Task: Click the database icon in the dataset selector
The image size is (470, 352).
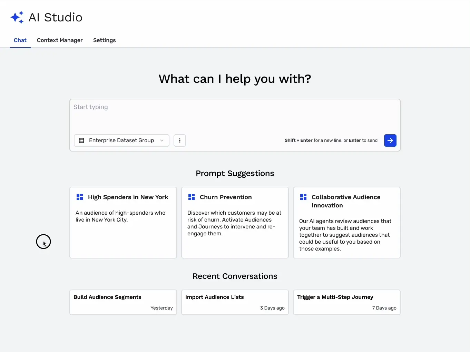Action: pyautogui.click(x=81, y=140)
